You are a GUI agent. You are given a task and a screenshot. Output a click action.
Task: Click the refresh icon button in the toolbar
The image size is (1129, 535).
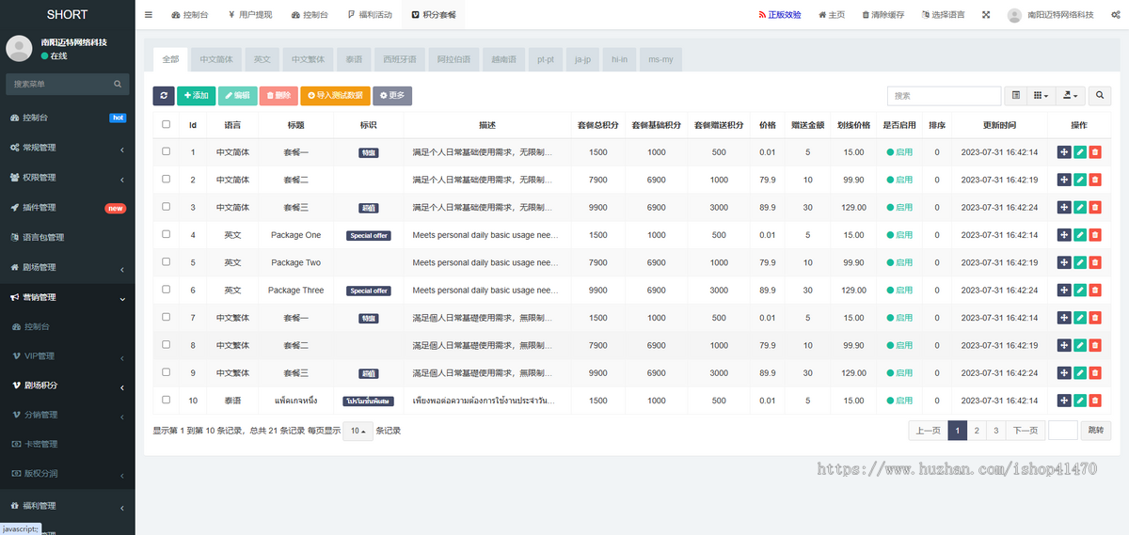point(164,95)
